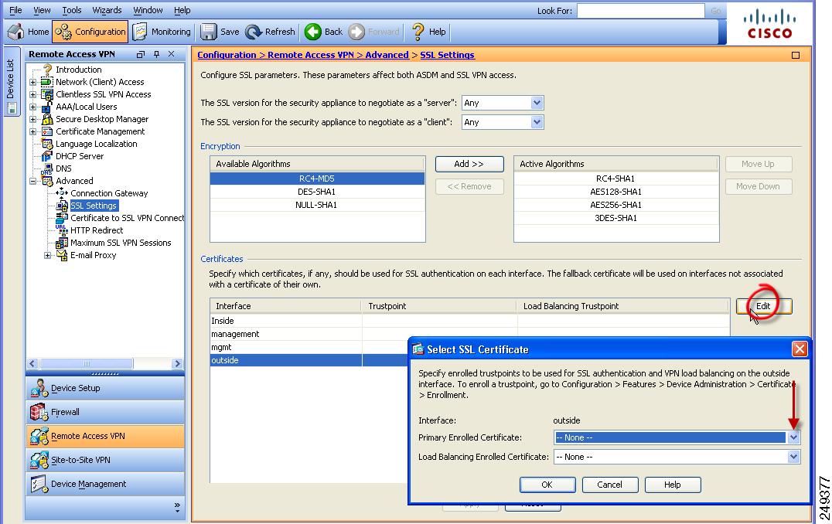Click the Language Localization icon

click(x=47, y=144)
